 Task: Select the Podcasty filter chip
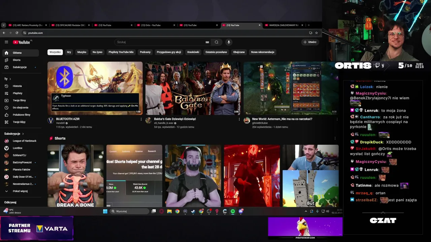(145, 52)
